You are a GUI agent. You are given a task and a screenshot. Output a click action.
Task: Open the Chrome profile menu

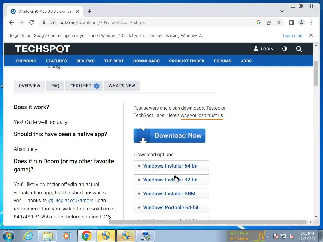tap(301, 22)
